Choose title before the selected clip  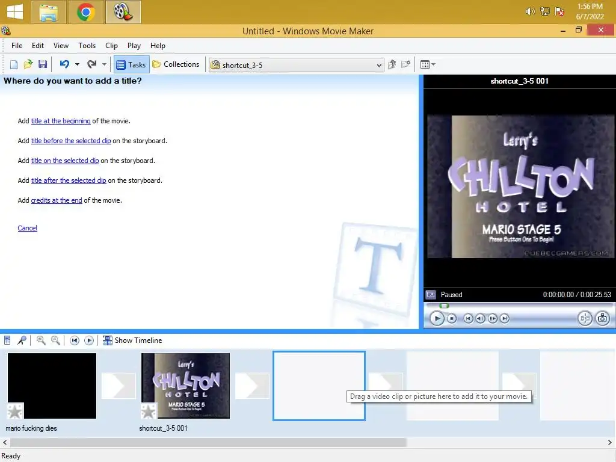coord(71,141)
